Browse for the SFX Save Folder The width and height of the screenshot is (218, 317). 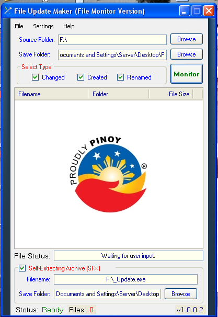click(x=181, y=294)
